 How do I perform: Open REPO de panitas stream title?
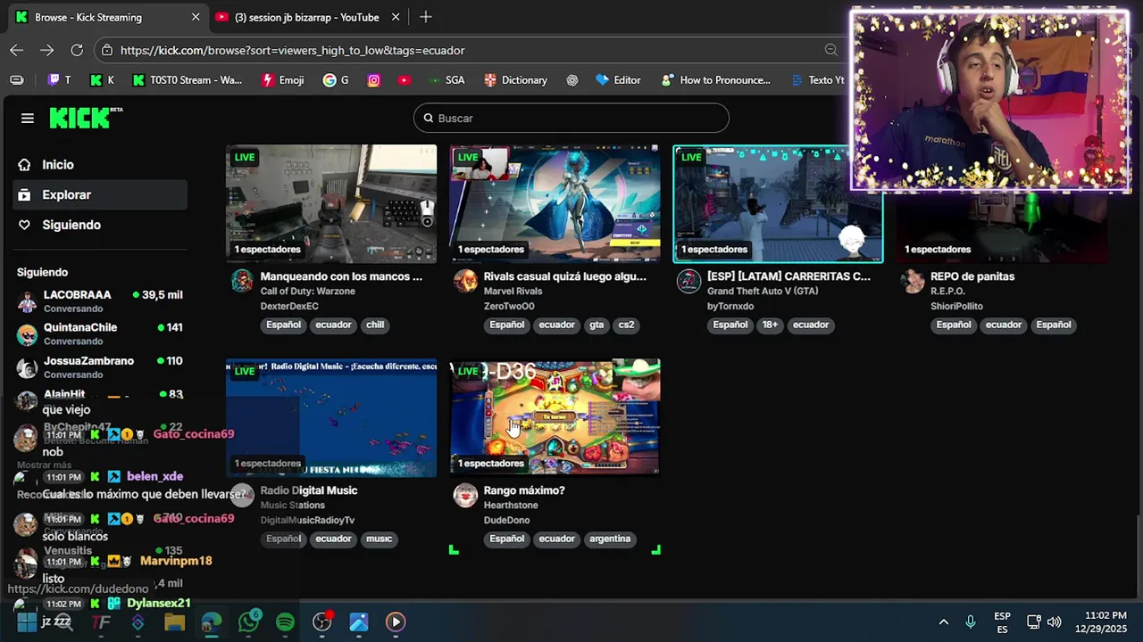pos(972,276)
